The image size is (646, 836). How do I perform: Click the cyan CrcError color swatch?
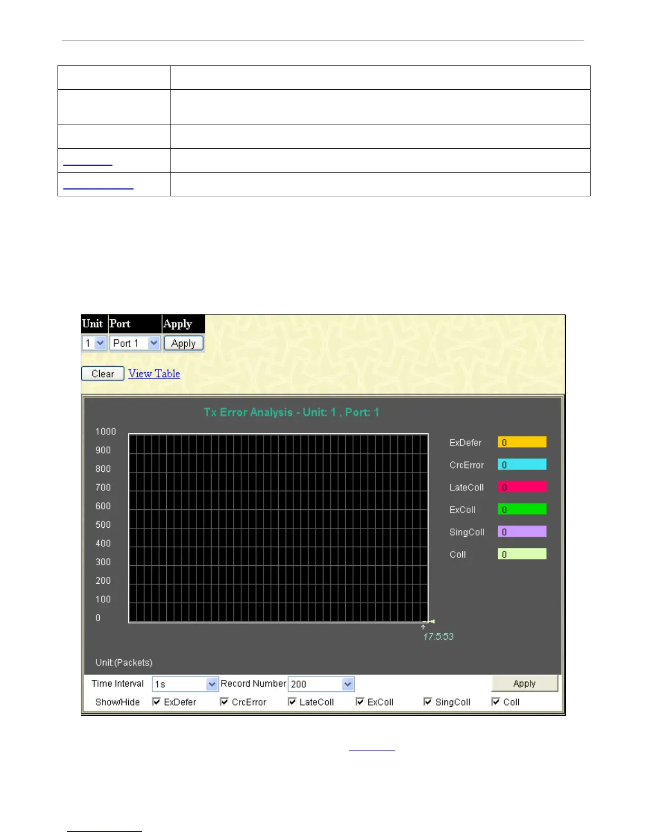pyautogui.click(x=522, y=464)
